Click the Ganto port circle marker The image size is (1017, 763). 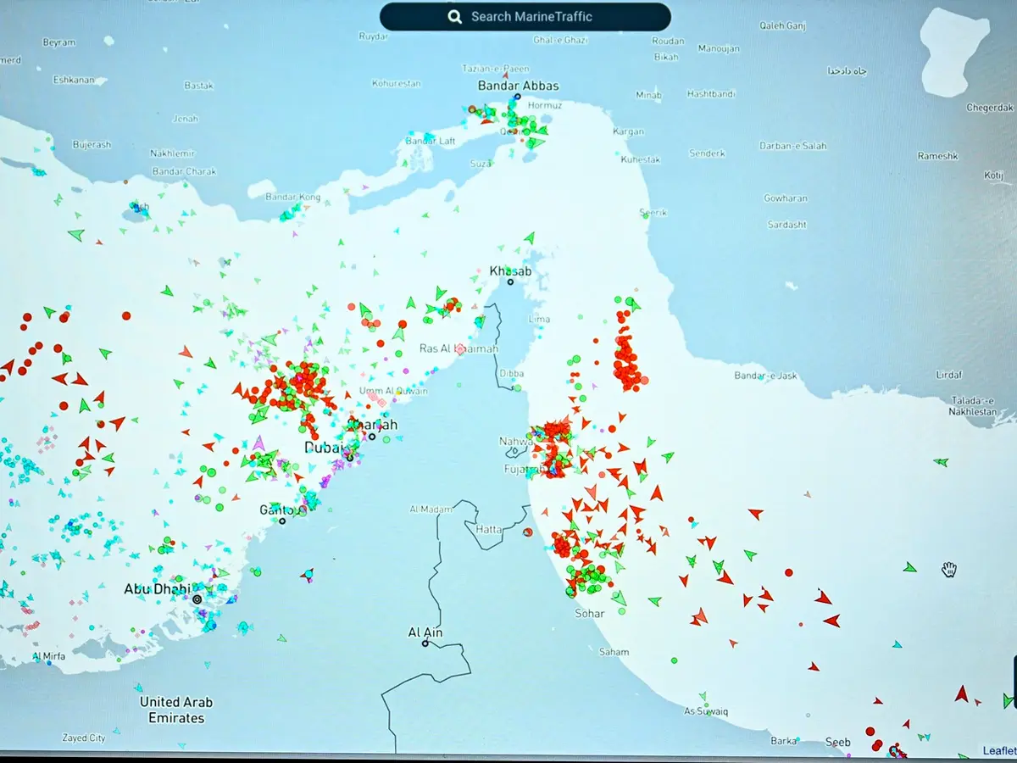click(x=282, y=521)
